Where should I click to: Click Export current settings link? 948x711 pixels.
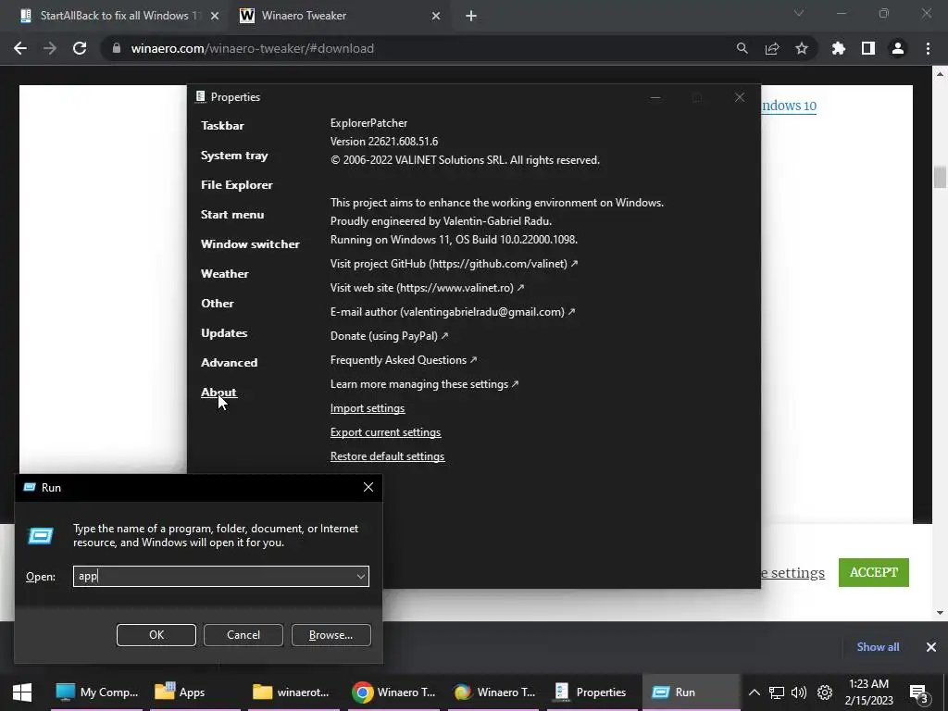point(386,433)
